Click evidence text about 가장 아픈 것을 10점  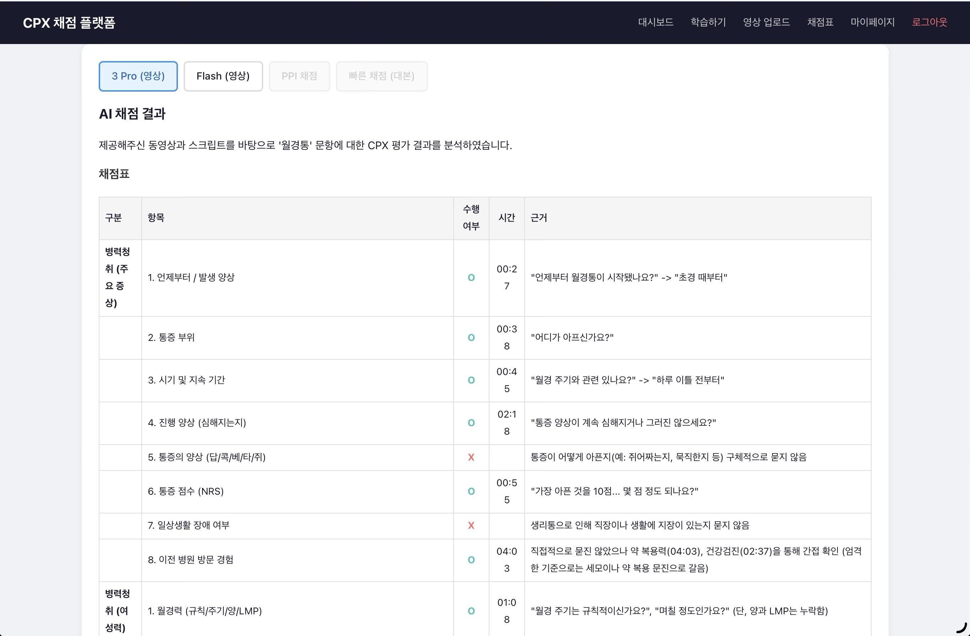pyautogui.click(x=614, y=491)
